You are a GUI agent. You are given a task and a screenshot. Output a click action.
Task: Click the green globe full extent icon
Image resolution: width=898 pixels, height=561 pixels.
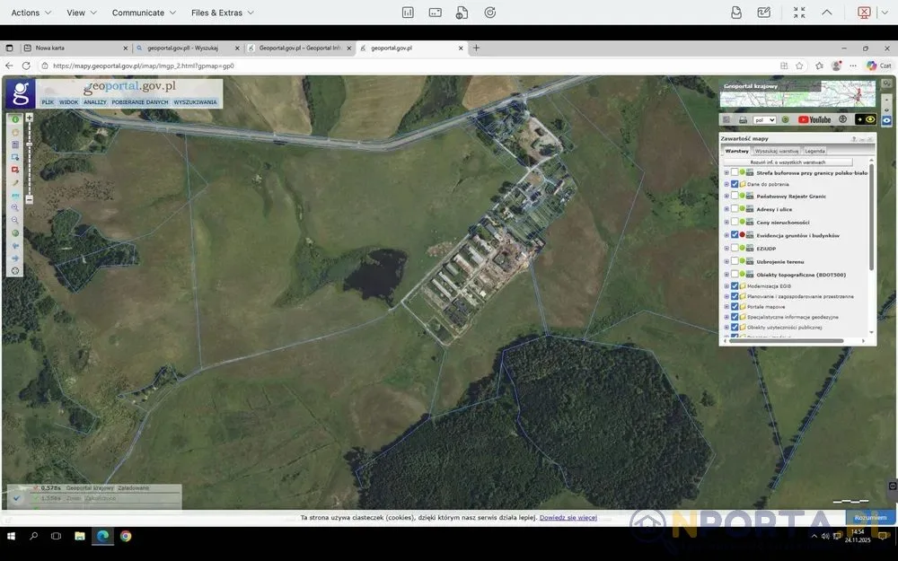(x=15, y=233)
